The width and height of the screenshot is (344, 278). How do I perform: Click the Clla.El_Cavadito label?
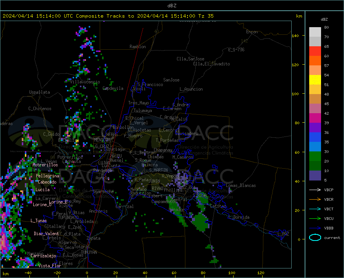coord(211,64)
